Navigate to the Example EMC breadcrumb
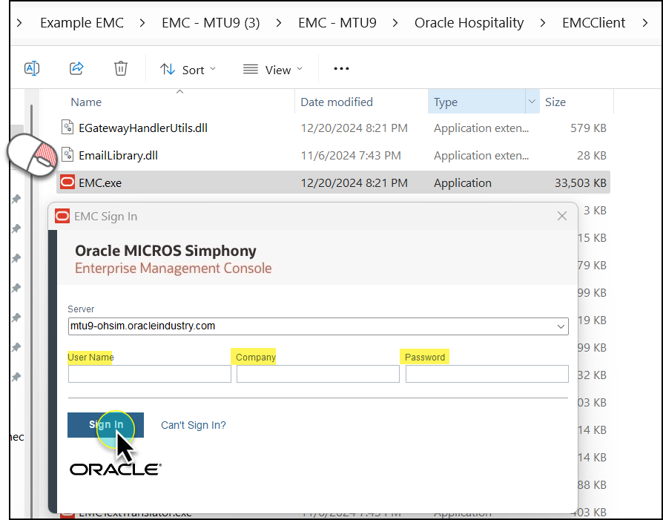 82,23
